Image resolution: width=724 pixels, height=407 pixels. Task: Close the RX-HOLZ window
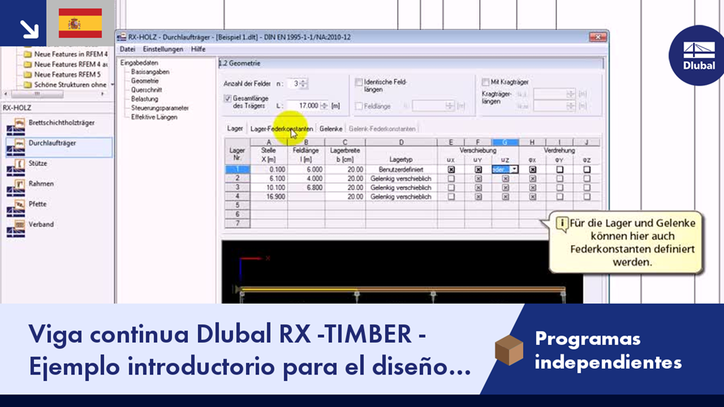point(597,37)
